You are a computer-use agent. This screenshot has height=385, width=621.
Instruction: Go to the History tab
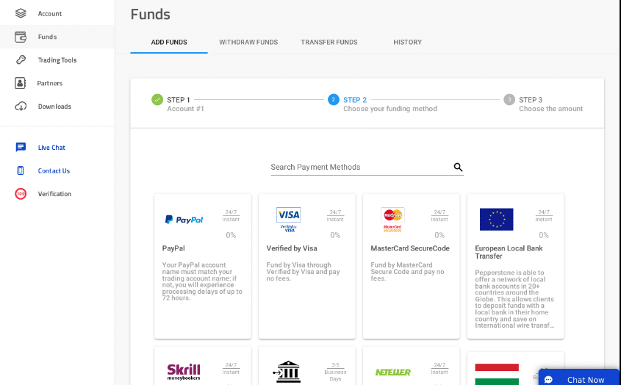407,43
